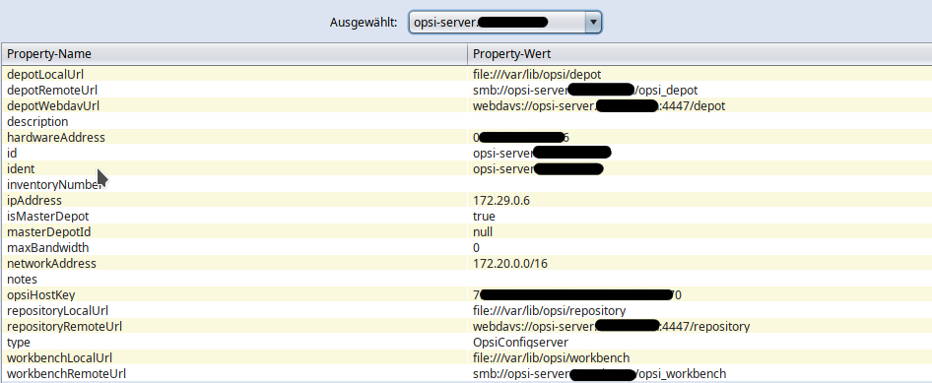Image resolution: width=932 pixels, height=383 pixels.
Task: Open the Ausgewählt depot dropdown arrow
Action: pos(593,23)
